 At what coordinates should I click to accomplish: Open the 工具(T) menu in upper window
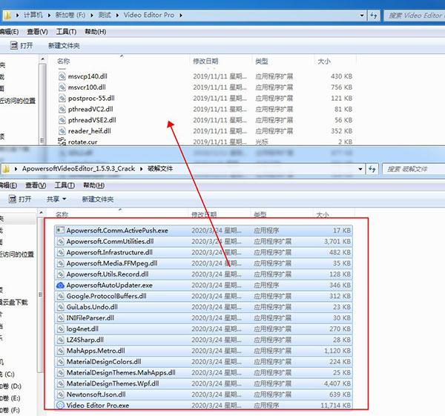click(67, 32)
